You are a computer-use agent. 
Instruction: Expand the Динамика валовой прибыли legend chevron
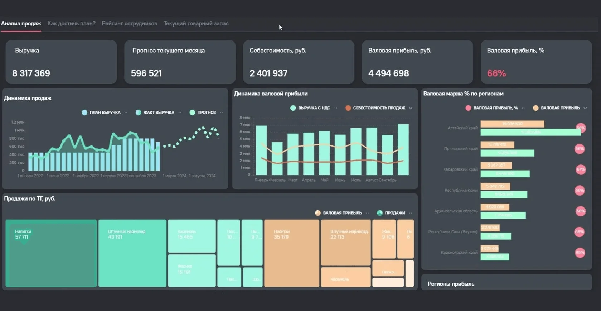coord(411,108)
